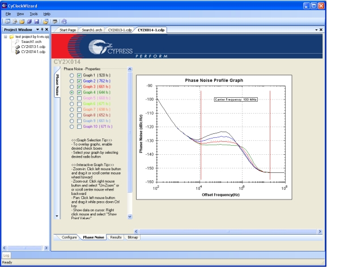Screen dimensions: 340x269
Task: Click the Search1.srch magnifier icon in tree
Action: [18, 42]
